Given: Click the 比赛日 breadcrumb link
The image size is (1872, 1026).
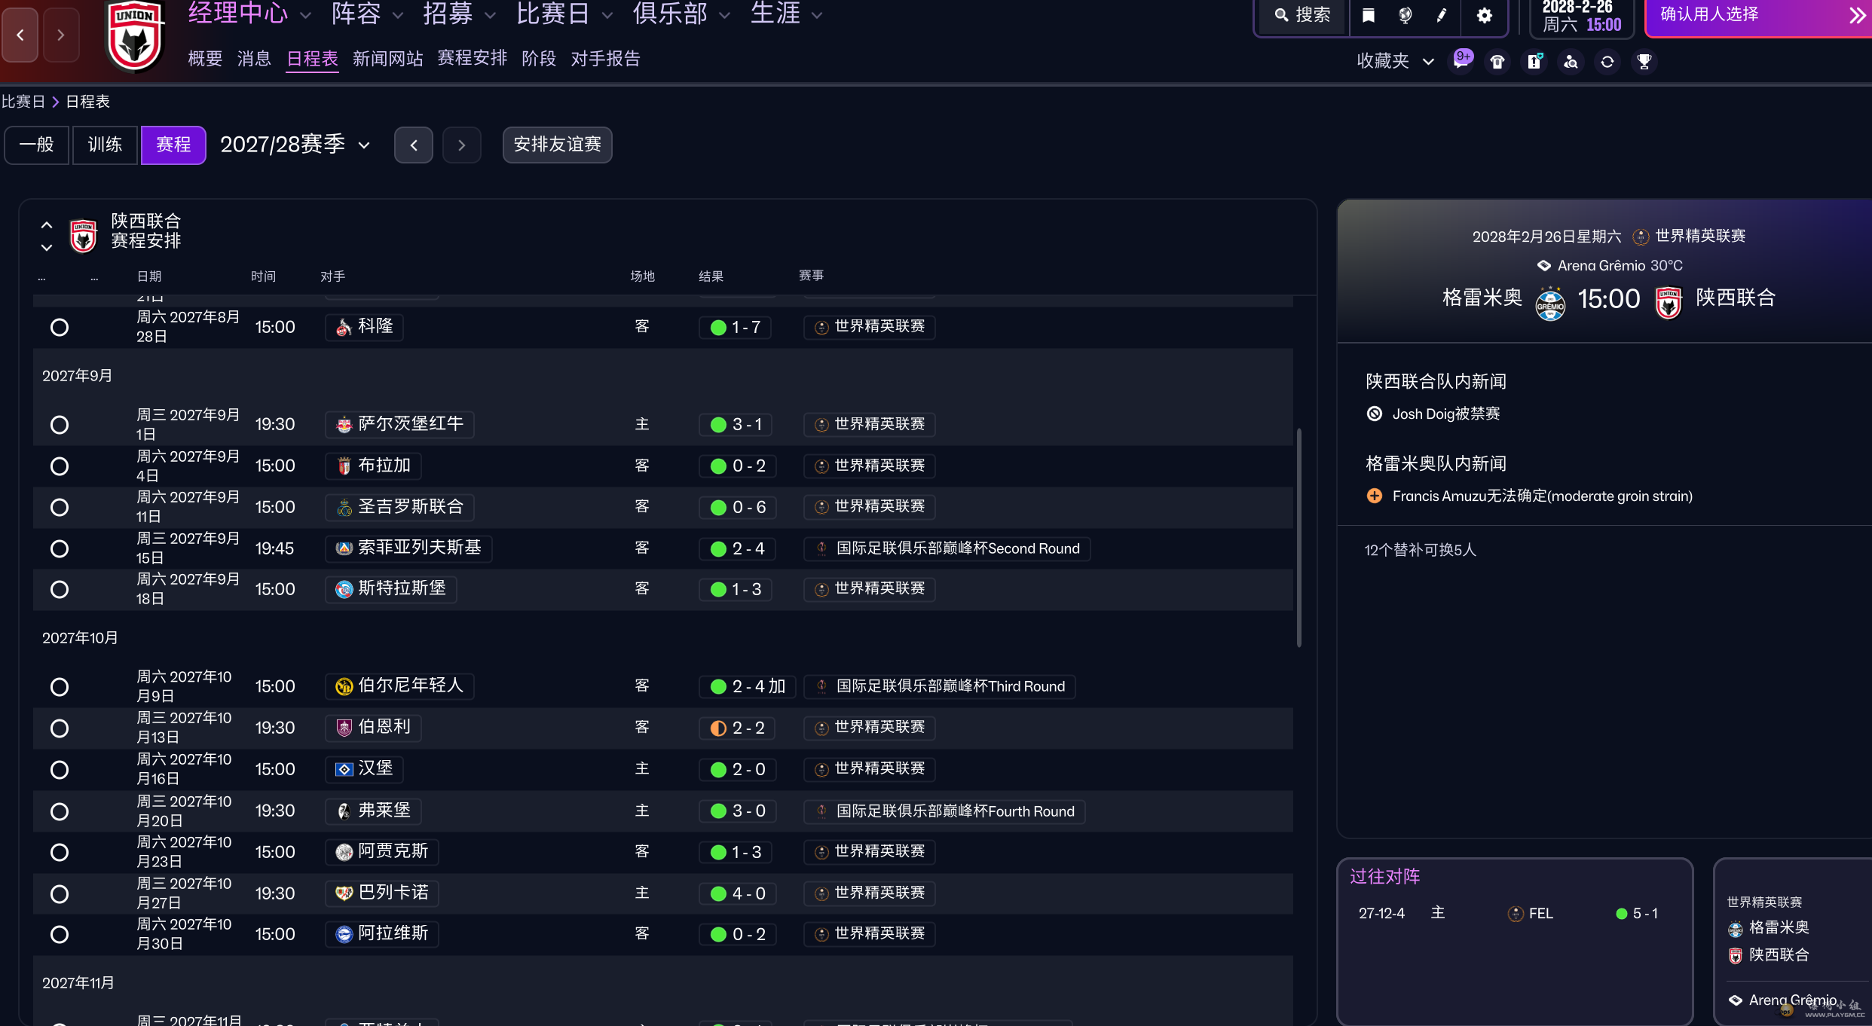Looking at the screenshot, I should tap(23, 102).
